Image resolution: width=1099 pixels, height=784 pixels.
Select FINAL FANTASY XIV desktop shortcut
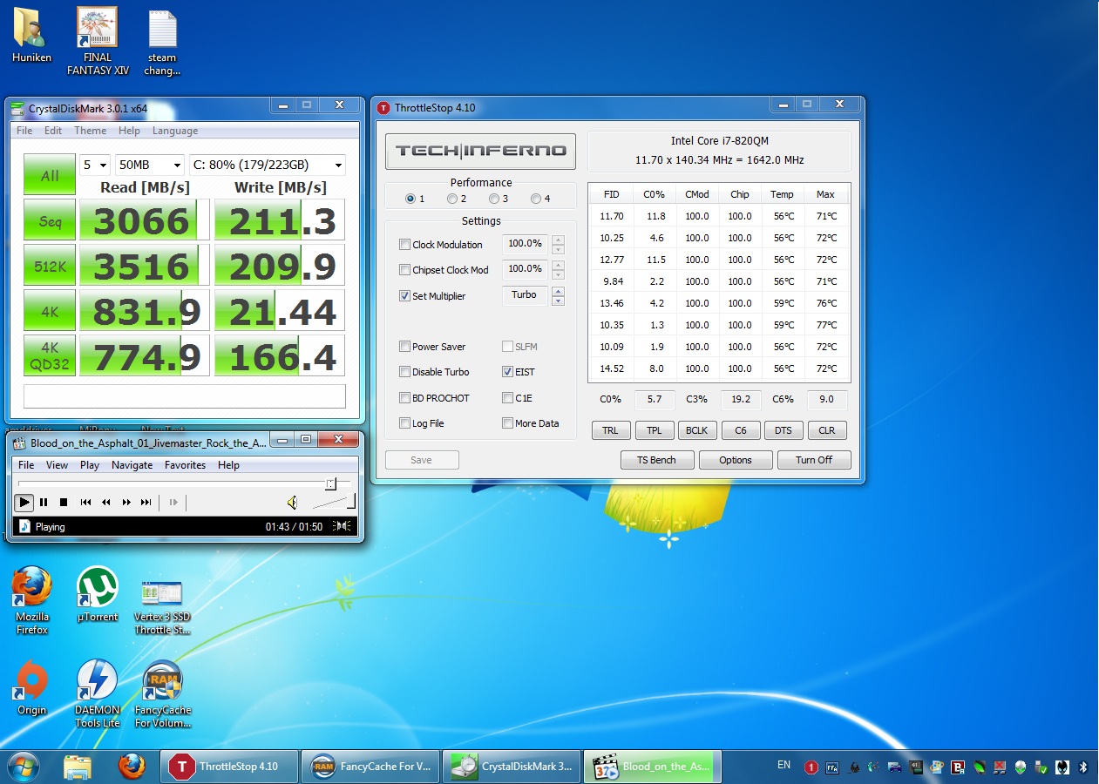coord(98,42)
